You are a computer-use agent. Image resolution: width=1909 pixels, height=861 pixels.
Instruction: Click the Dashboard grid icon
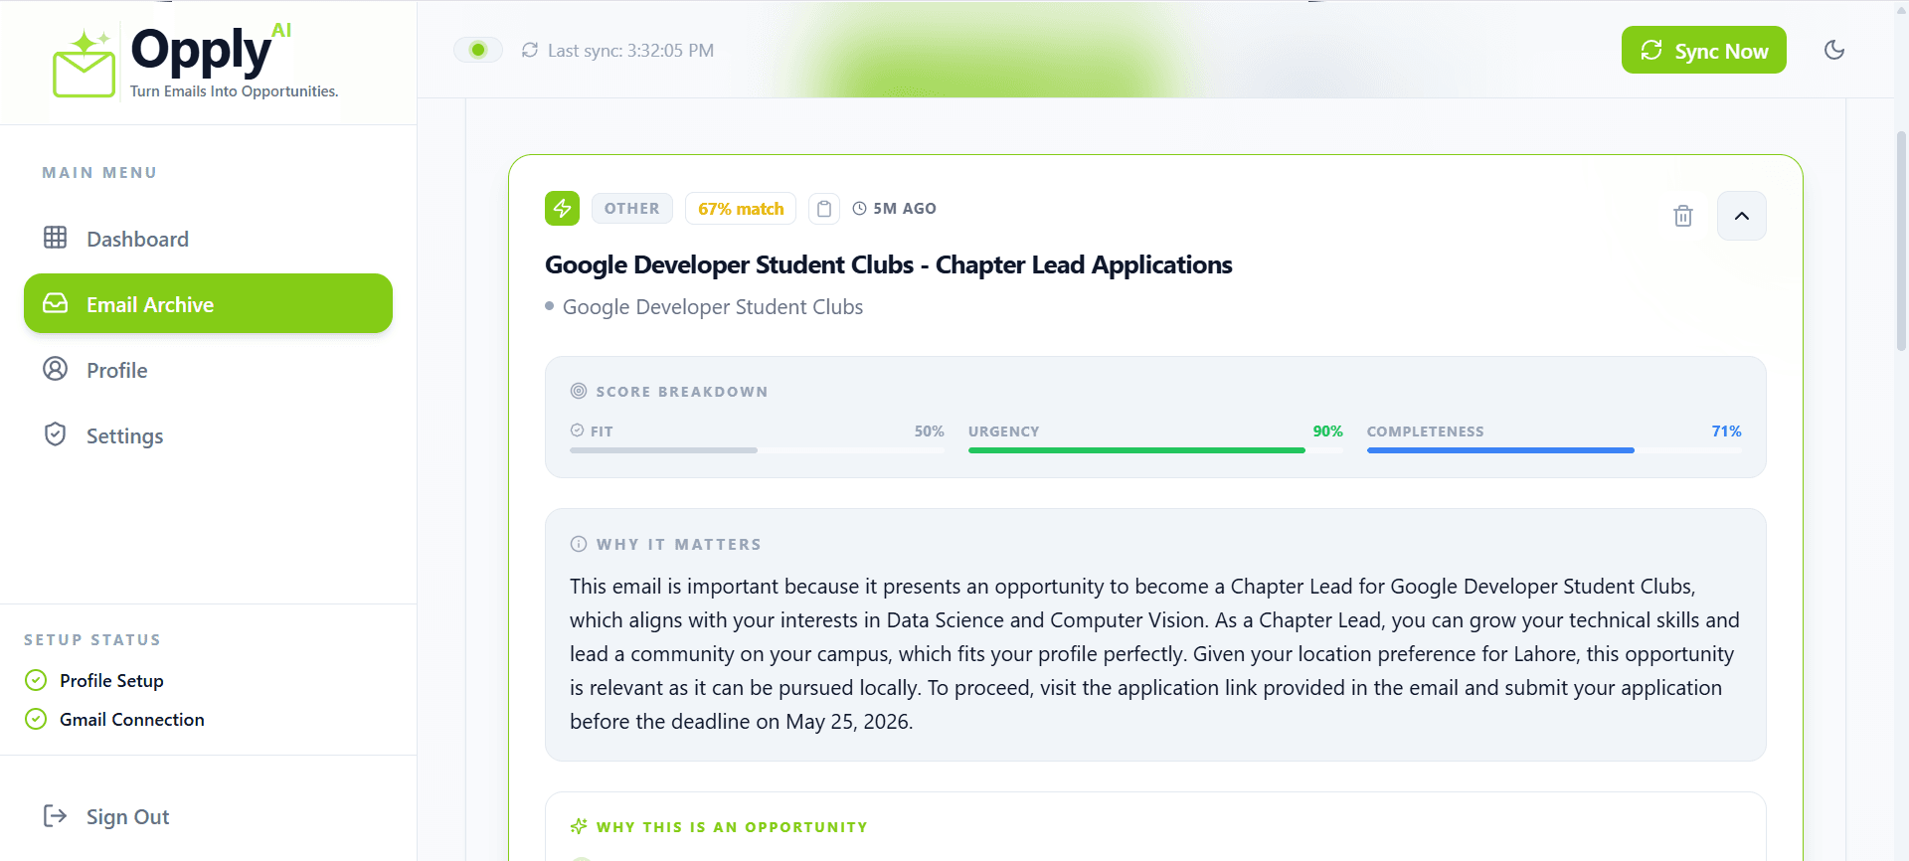(x=56, y=238)
